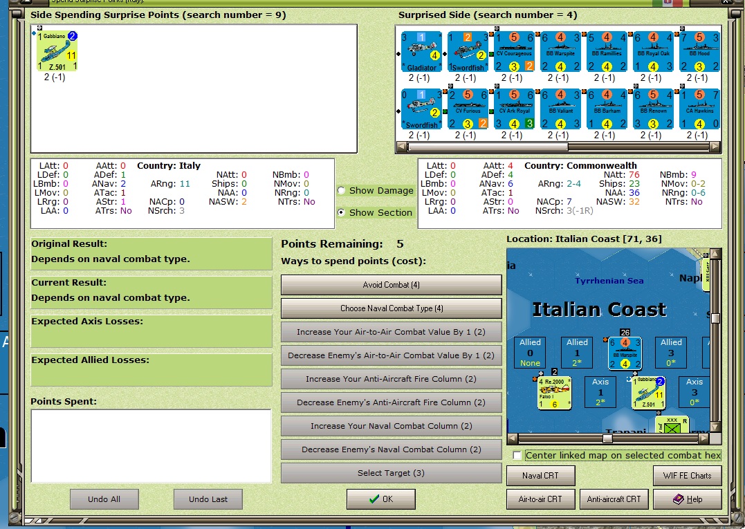Click the land unit counter near Trapani
The height and width of the screenshot is (529, 745).
(672, 425)
